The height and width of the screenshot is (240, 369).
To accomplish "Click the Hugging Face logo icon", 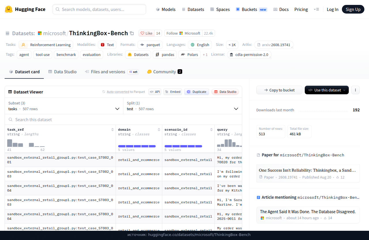I will [9, 9].
